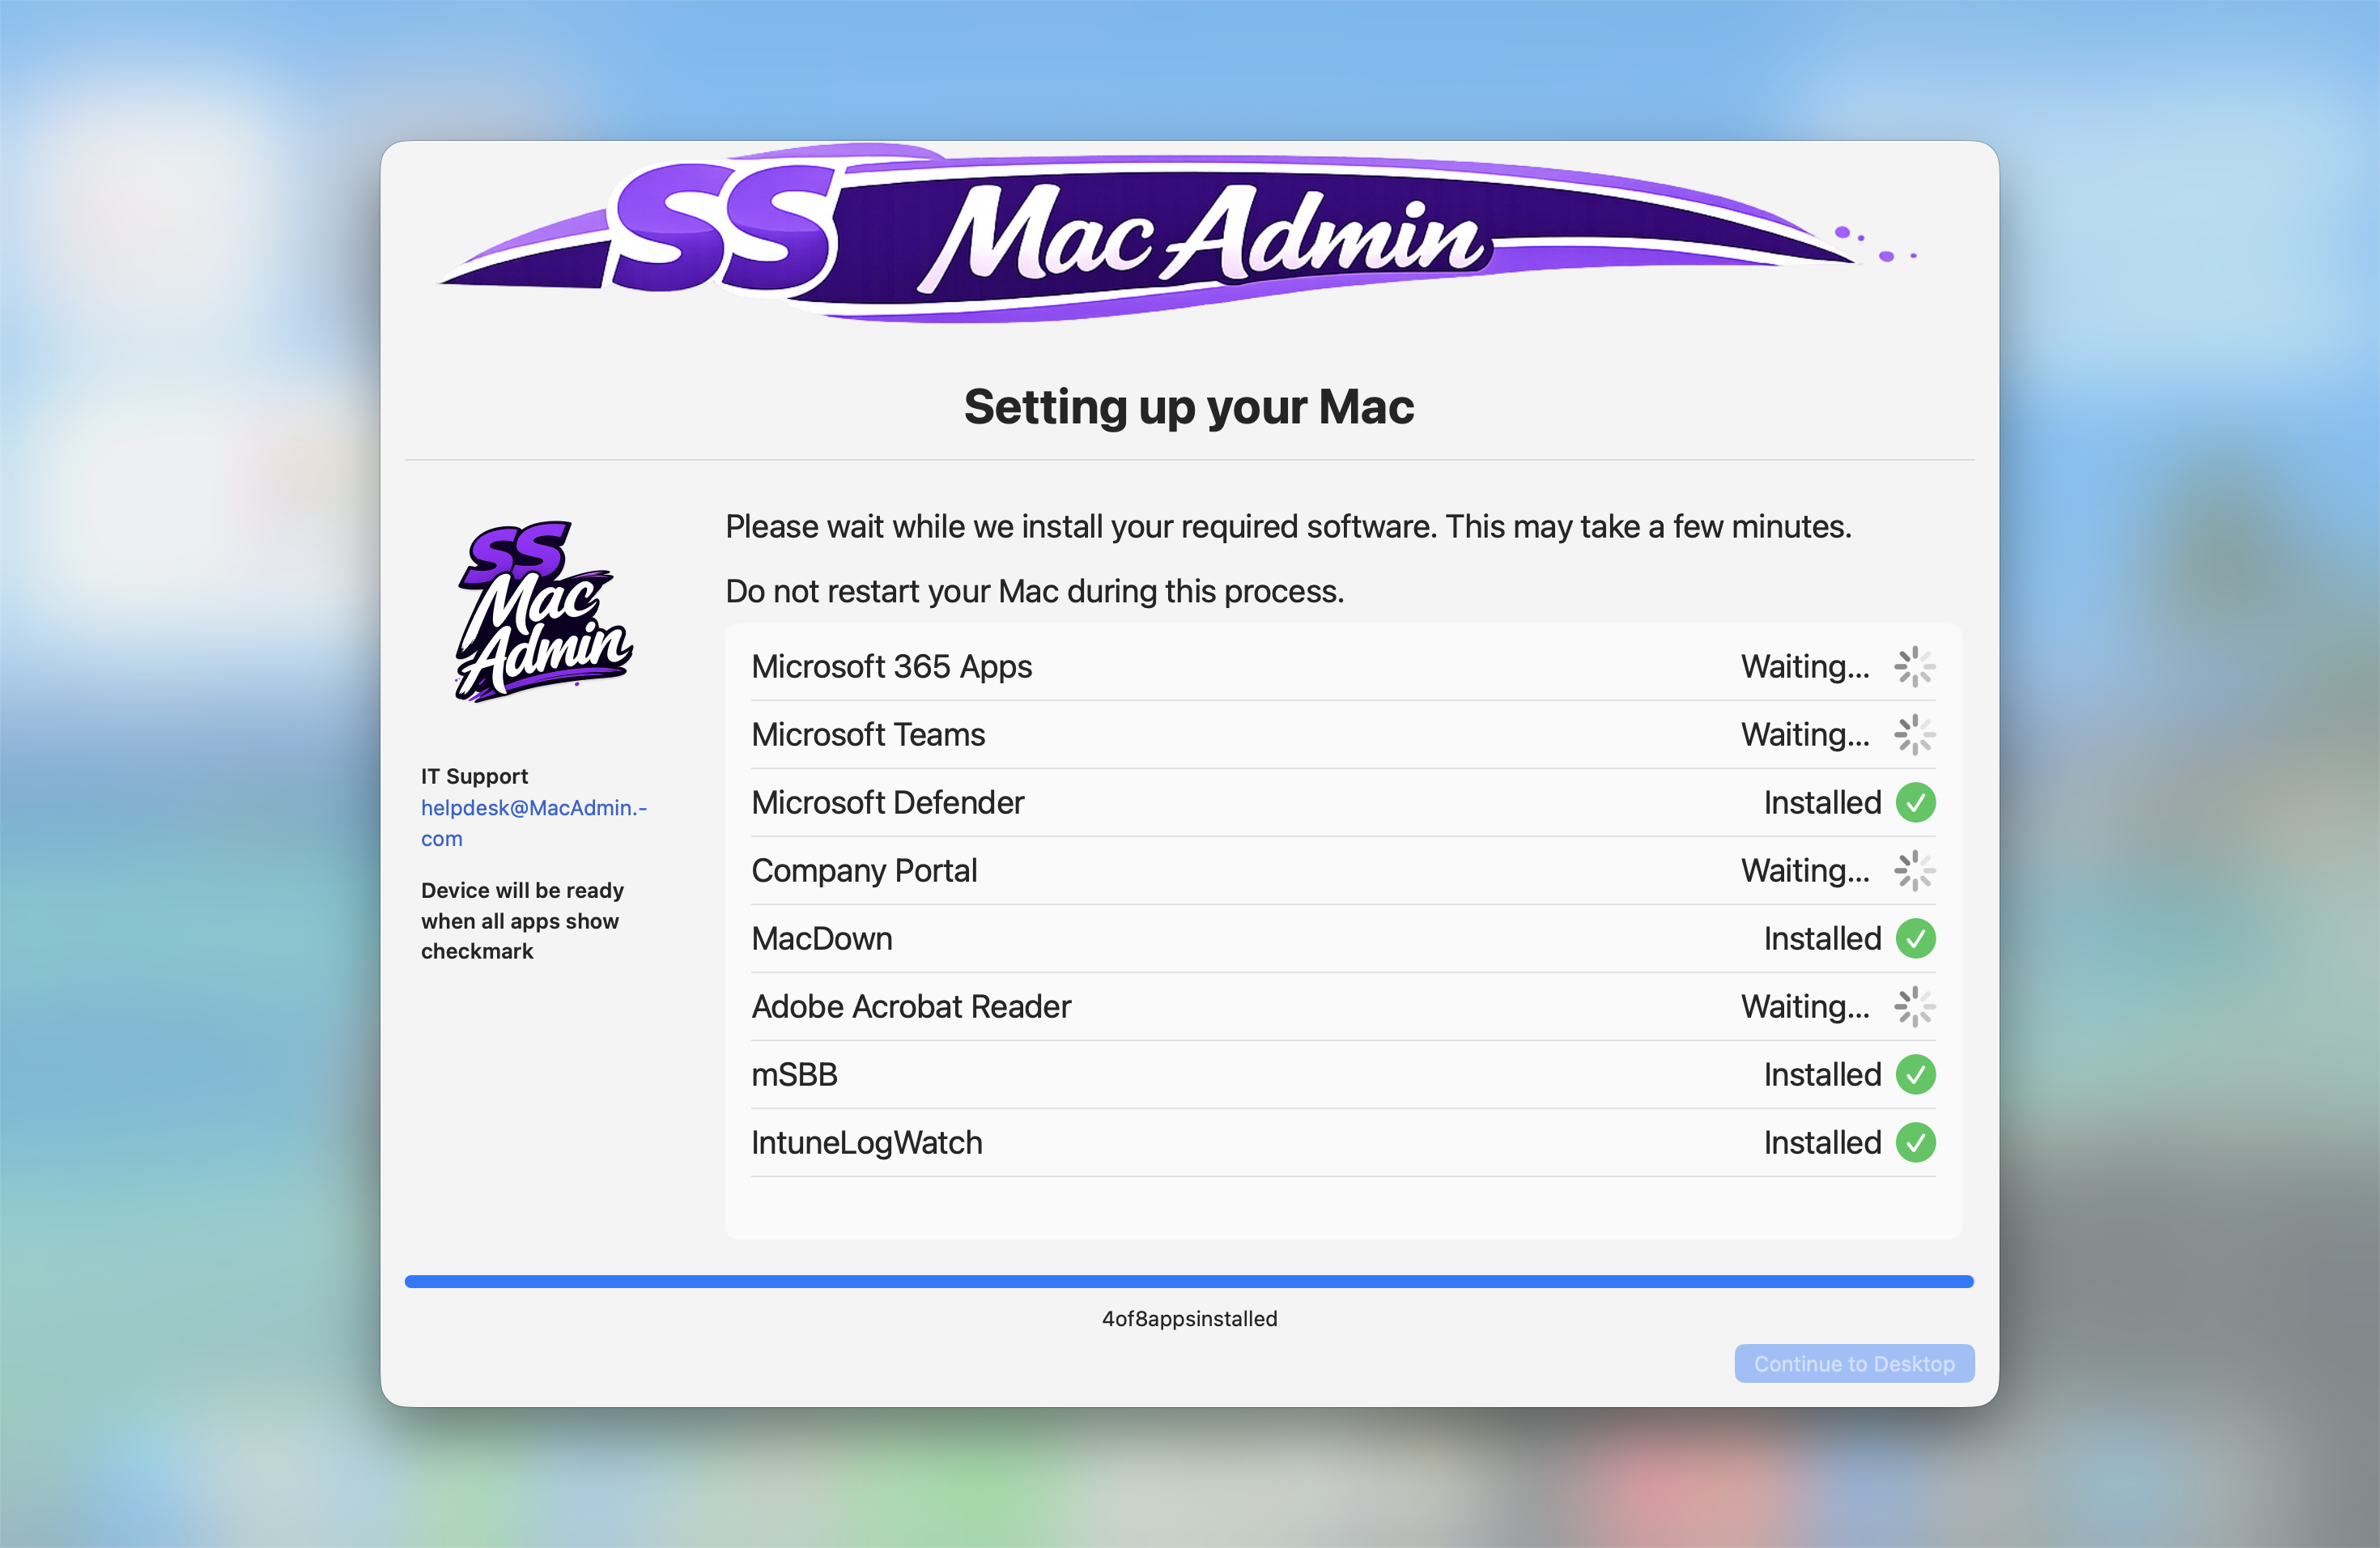Image resolution: width=2380 pixels, height=1548 pixels.
Task: Click the blue installation progress bar
Action: coord(1188,1281)
